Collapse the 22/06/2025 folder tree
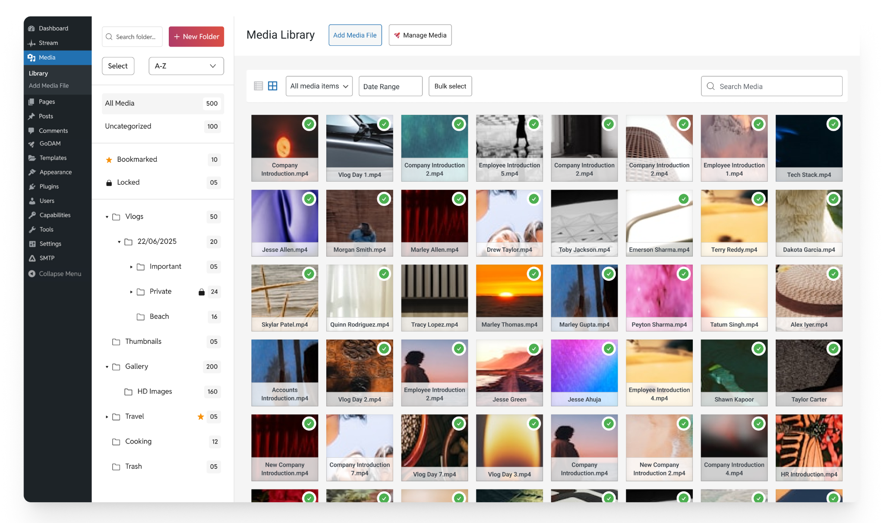This screenshot has height=523, width=884. pyautogui.click(x=120, y=242)
